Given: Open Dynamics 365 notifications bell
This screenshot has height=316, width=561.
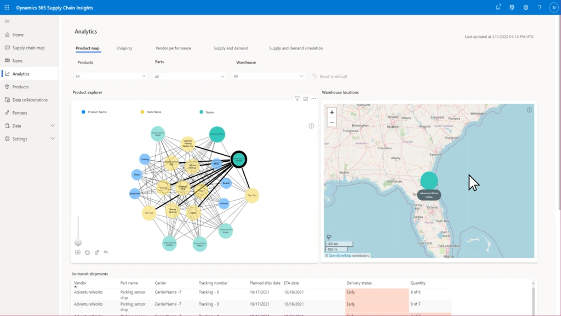Looking at the screenshot, I should point(497,7).
